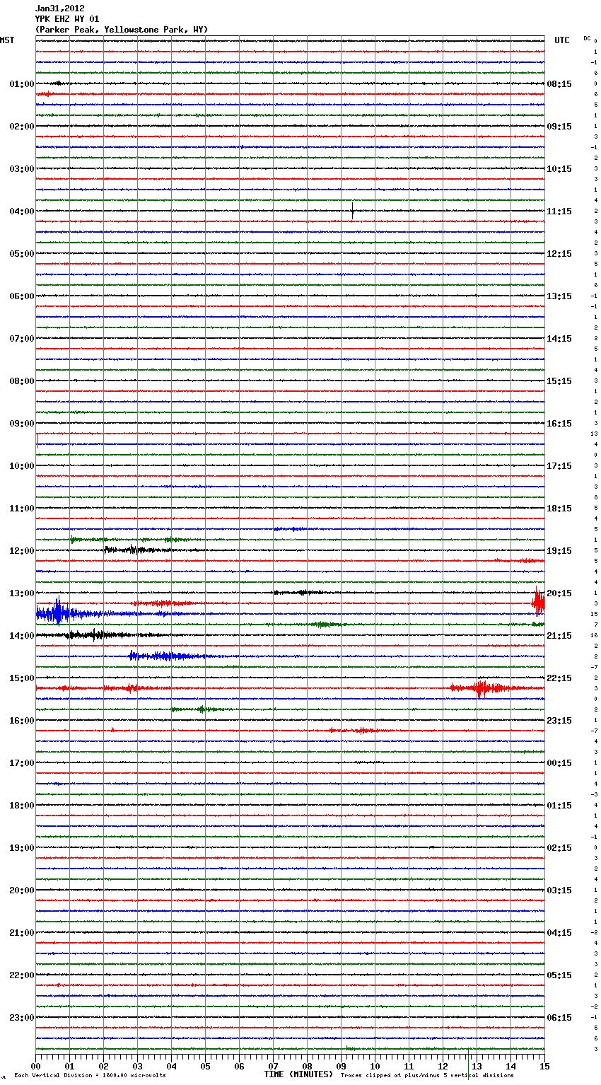
Task: Click the 'DC' column header
Action: (x=587, y=38)
